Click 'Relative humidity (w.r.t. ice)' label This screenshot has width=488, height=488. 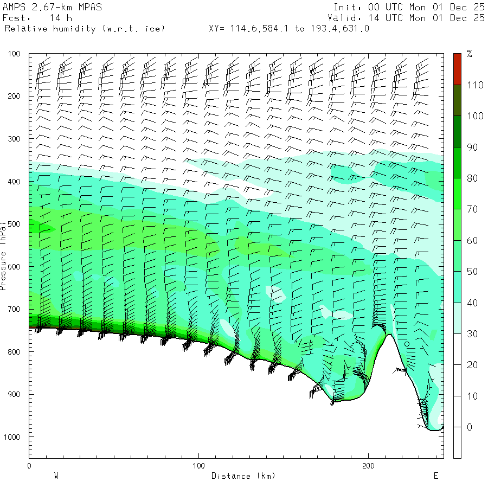coord(85,29)
